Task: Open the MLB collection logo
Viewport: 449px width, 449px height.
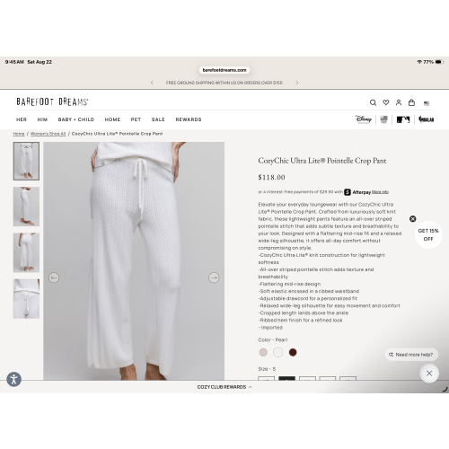Action: [403, 119]
